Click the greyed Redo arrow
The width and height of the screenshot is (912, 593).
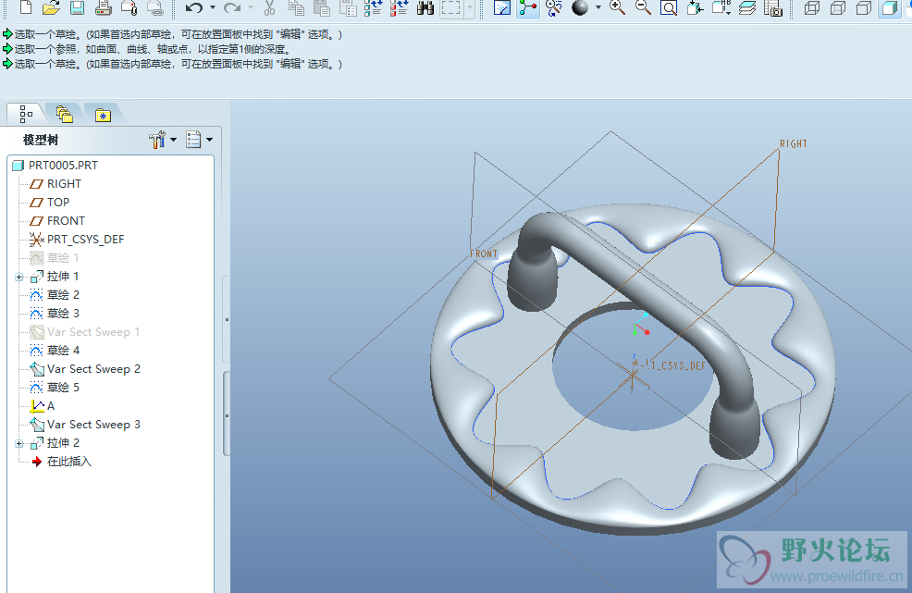point(232,7)
